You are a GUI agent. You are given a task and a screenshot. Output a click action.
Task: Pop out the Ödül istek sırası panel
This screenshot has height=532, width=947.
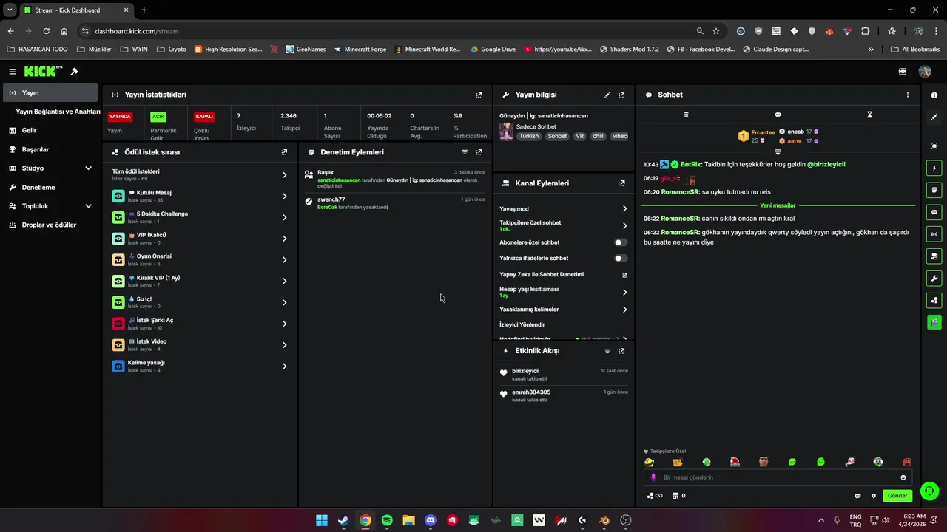point(284,152)
